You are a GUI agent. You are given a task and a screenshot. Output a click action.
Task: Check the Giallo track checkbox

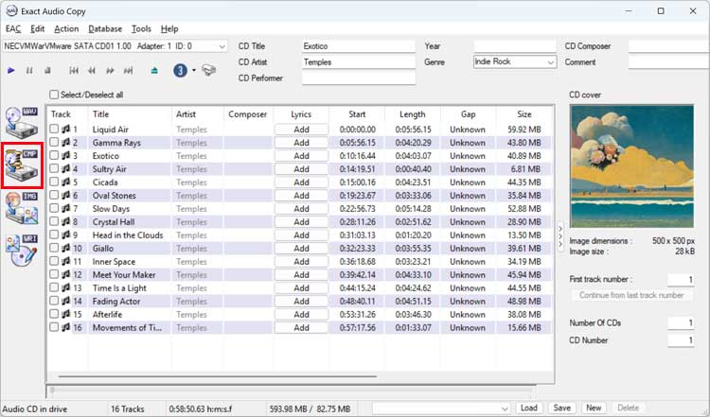(x=54, y=248)
